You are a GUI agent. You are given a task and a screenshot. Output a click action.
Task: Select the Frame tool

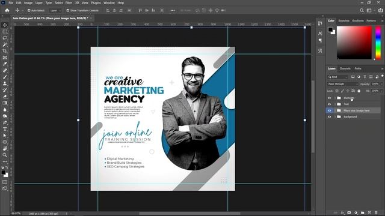click(x=5, y=58)
